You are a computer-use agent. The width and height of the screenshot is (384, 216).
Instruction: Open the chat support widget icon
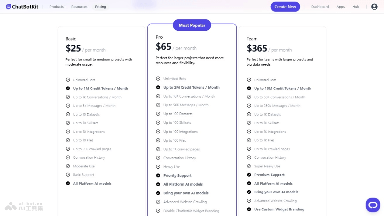373,205
